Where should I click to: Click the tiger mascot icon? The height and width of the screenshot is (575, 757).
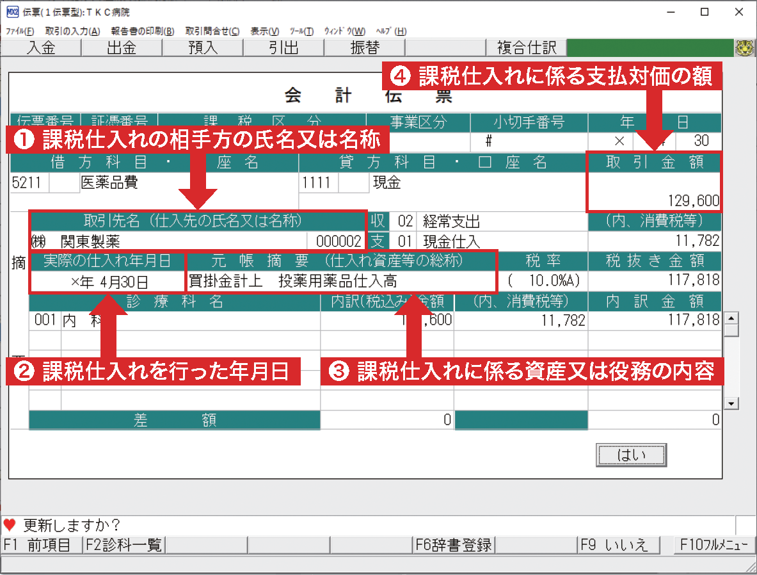(744, 48)
